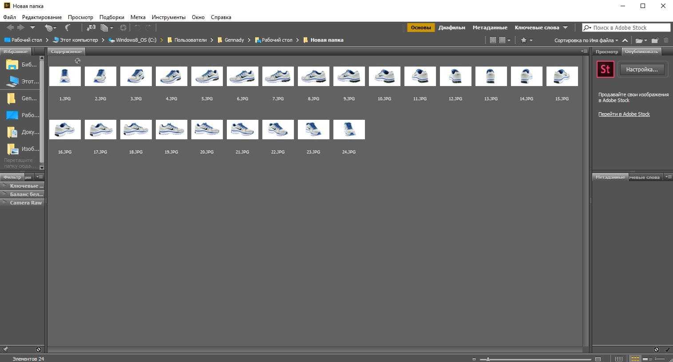The image size is (673, 362).
Task: Click the Open Recent Folder icon
Action: (x=639, y=40)
